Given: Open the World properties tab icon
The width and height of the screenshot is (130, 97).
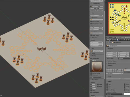Looking at the screenshot, I should 116,40.
